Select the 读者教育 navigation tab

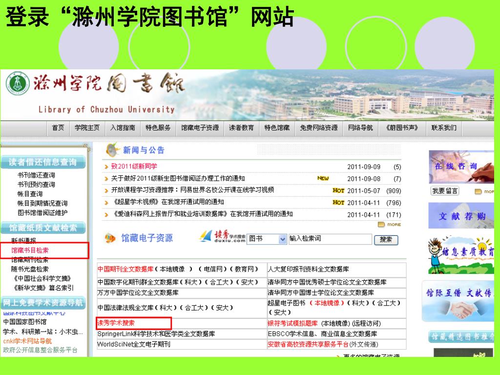click(x=241, y=128)
